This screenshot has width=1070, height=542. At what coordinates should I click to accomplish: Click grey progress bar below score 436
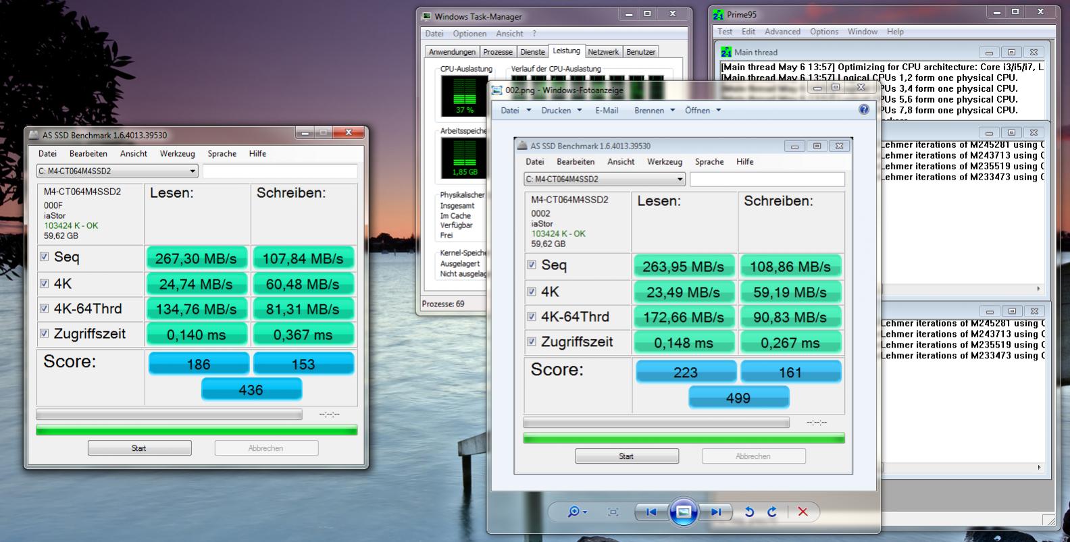pos(169,414)
